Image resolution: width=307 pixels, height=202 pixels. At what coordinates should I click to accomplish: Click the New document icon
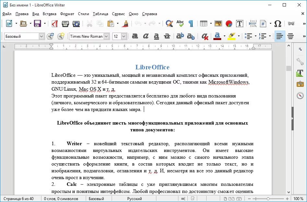9,24
